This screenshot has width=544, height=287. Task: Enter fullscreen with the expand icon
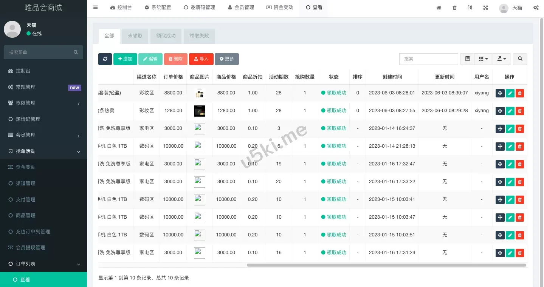pos(485,8)
